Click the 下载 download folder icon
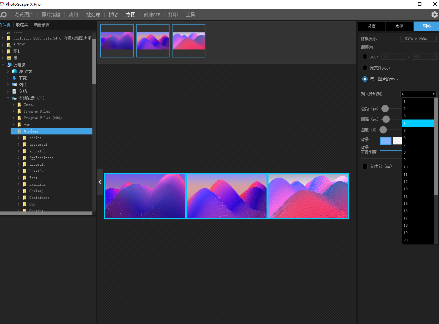 click(14, 78)
